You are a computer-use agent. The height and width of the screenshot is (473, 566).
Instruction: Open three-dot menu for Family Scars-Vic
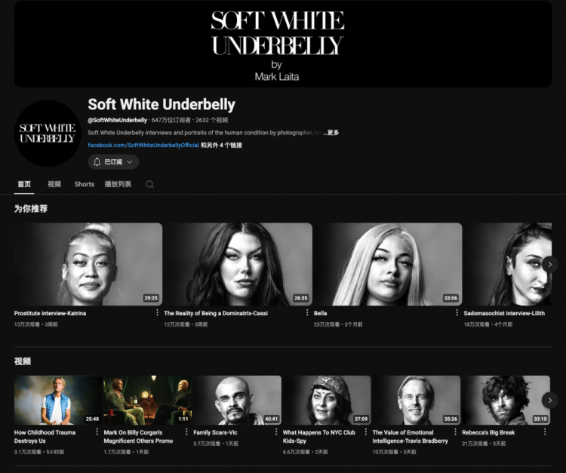point(276,432)
